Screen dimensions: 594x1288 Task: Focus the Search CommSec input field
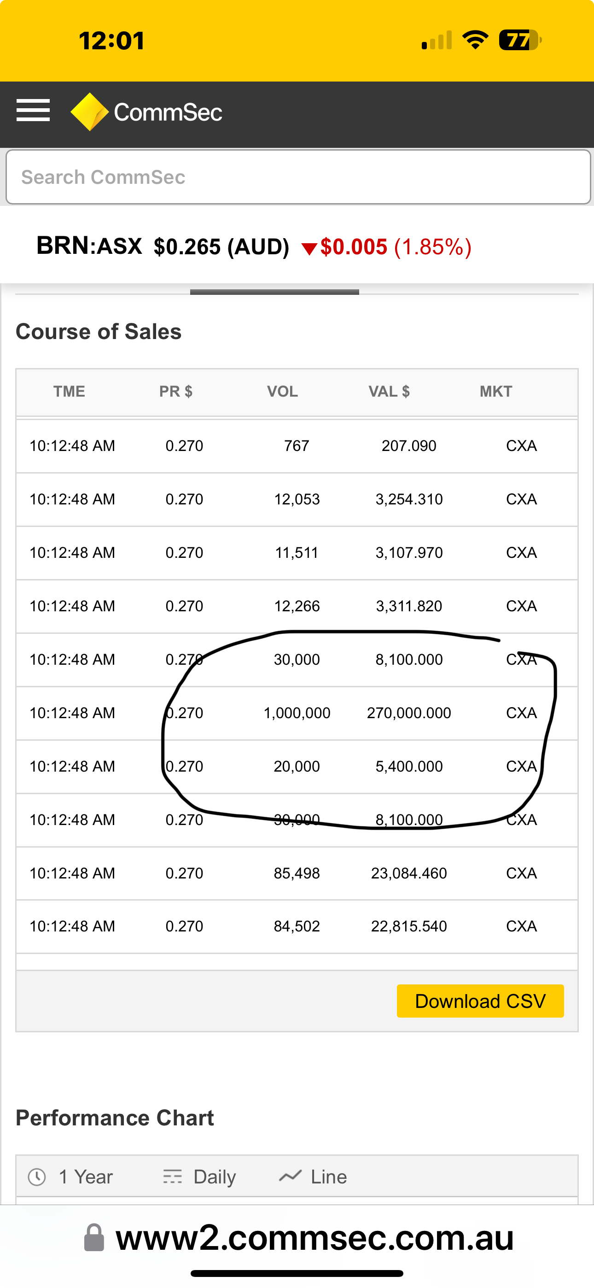298,177
